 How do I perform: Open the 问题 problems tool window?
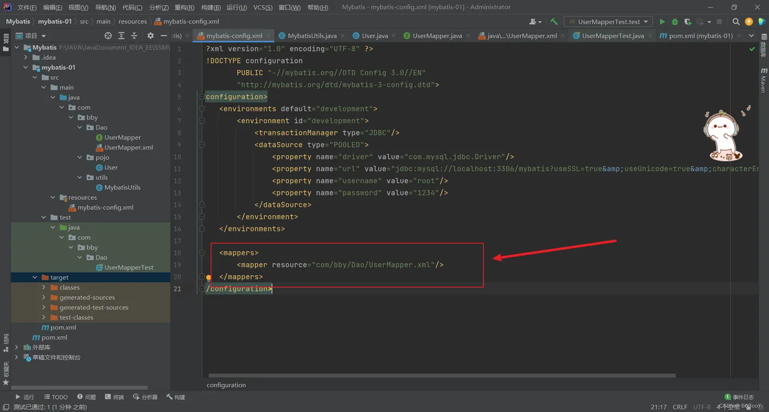87,397
